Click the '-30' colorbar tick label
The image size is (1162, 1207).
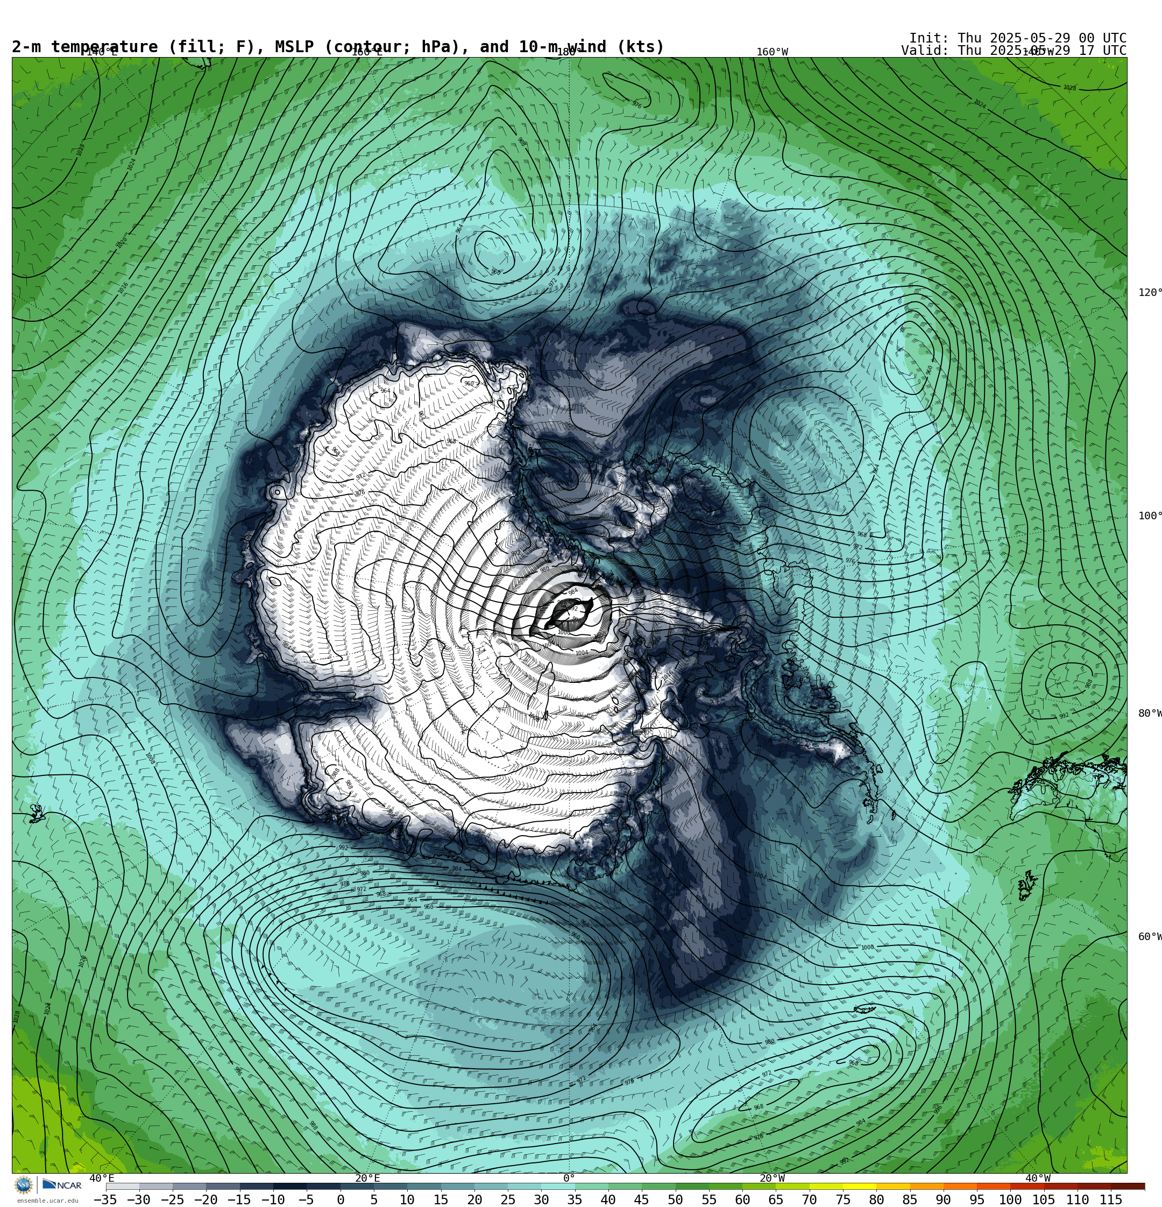(139, 1199)
